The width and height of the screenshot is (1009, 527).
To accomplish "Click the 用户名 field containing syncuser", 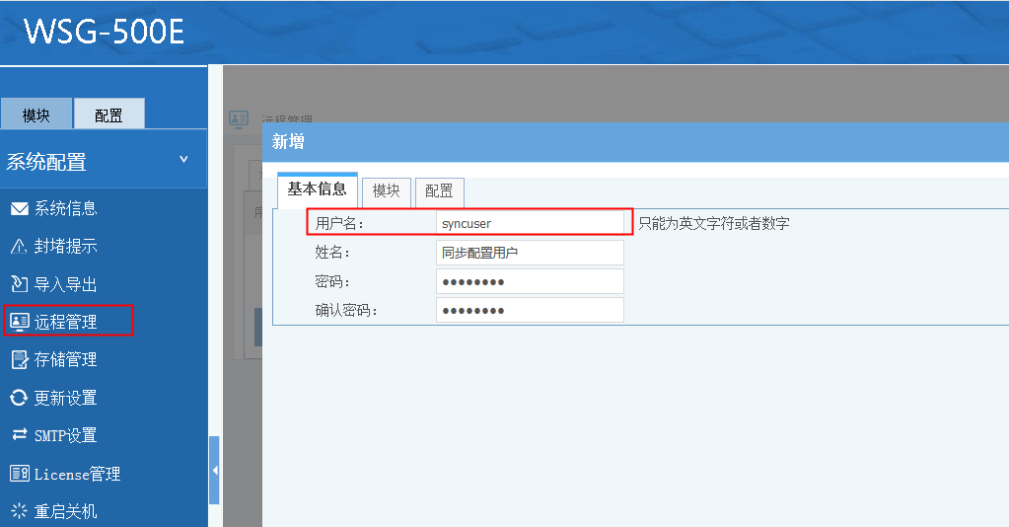I will [530, 223].
